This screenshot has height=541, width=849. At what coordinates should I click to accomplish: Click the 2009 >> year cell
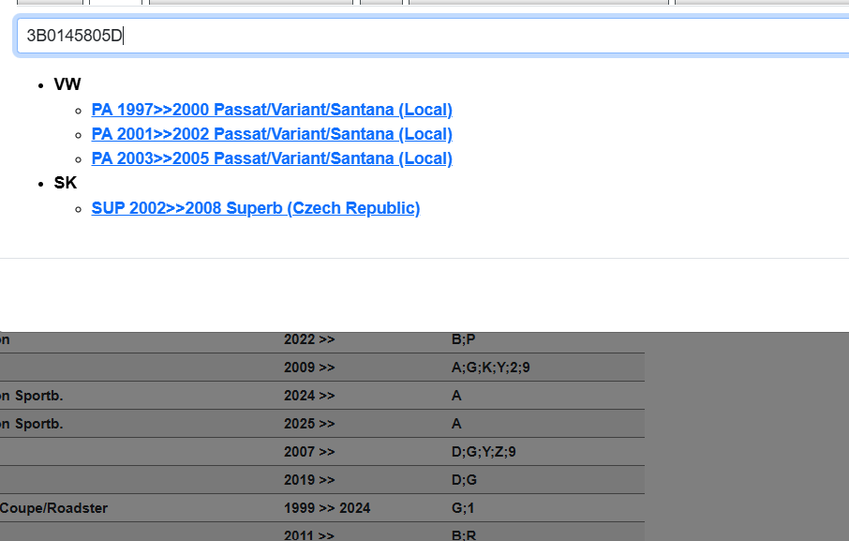pos(309,368)
